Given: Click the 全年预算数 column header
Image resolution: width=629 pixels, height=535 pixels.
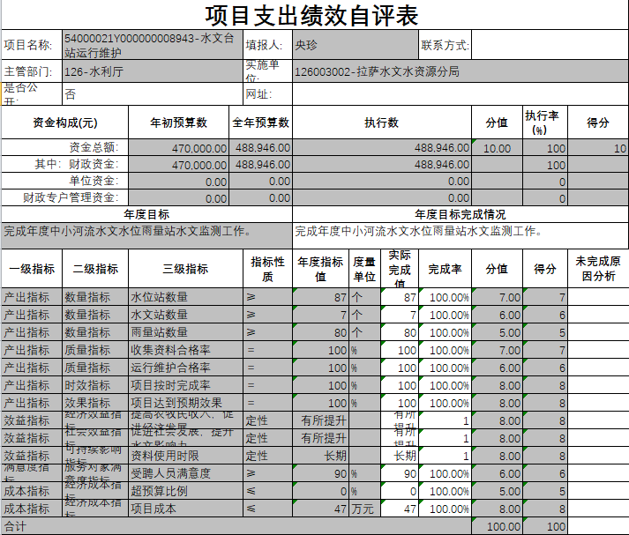Looking at the screenshot, I should pyautogui.click(x=261, y=123).
